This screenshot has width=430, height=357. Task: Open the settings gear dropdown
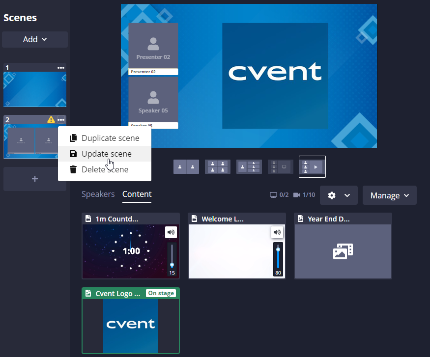click(339, 195)
